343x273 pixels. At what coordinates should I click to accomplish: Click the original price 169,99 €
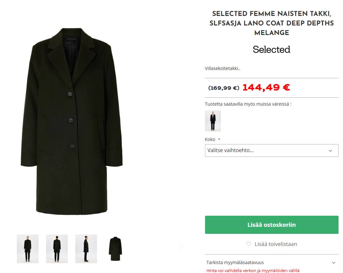click(224, 88)
